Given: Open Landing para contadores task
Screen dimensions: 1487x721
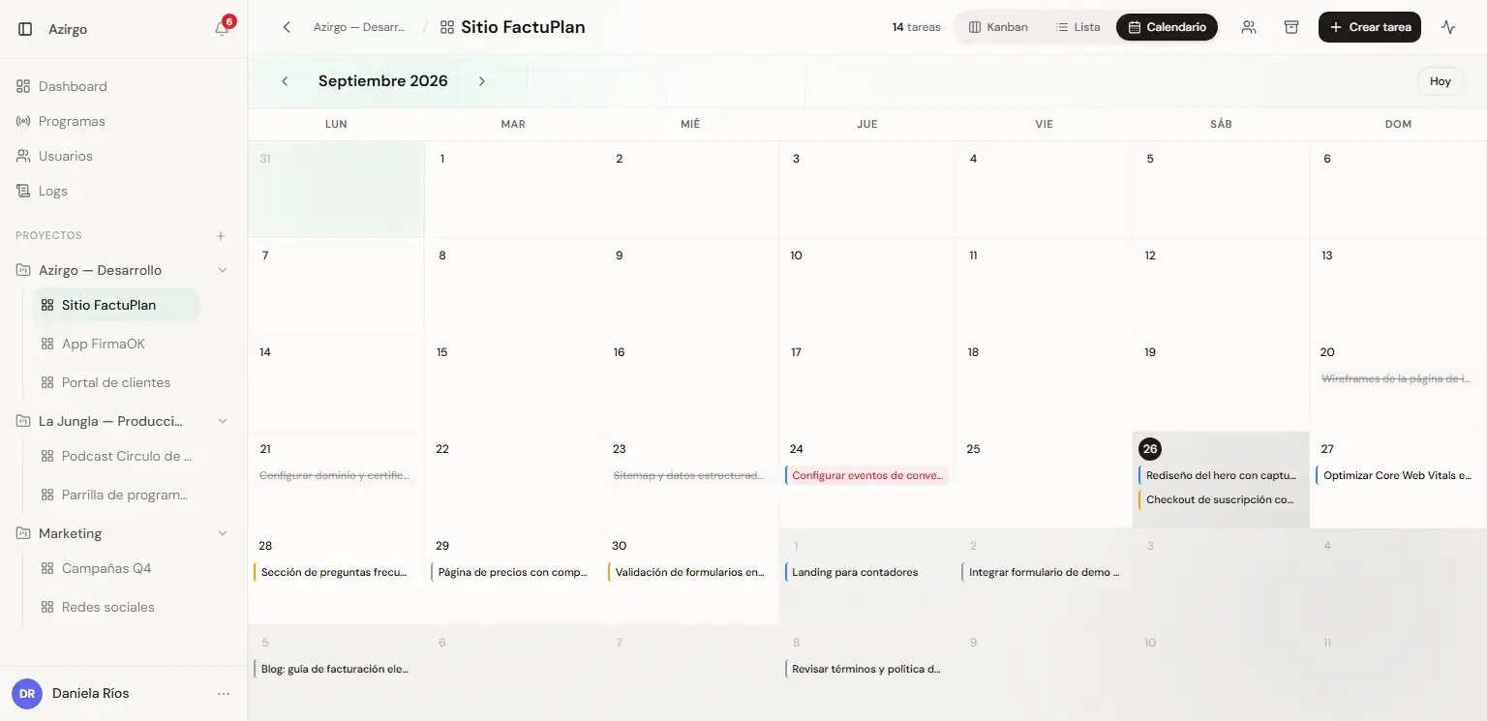Looking at the screenshot, I should 866,572.
